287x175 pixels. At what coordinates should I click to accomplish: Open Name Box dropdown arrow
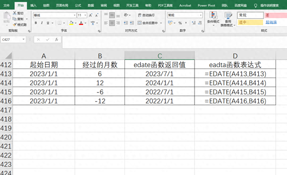(23, 39)
